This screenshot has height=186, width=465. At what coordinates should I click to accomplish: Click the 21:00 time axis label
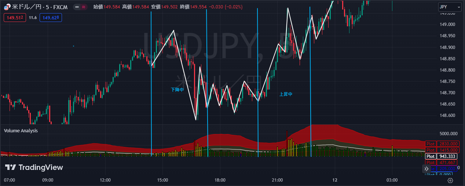277,180
